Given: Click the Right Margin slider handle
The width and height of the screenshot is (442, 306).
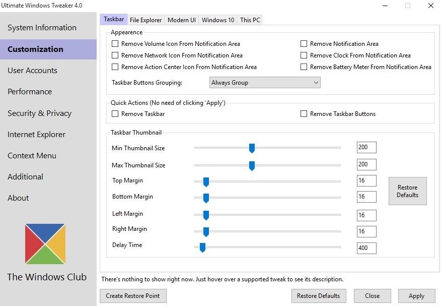Looking at the screenshot, I should pos(206,232).
